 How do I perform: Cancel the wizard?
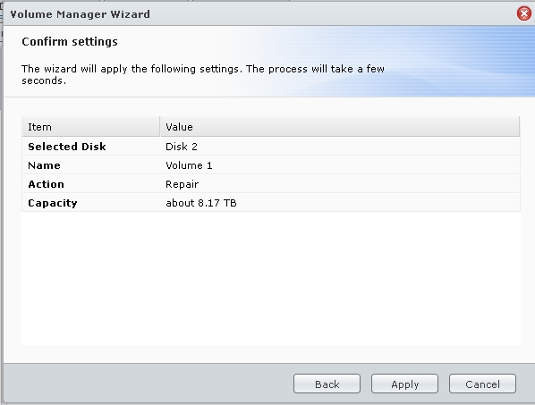(x=482, y=384)
